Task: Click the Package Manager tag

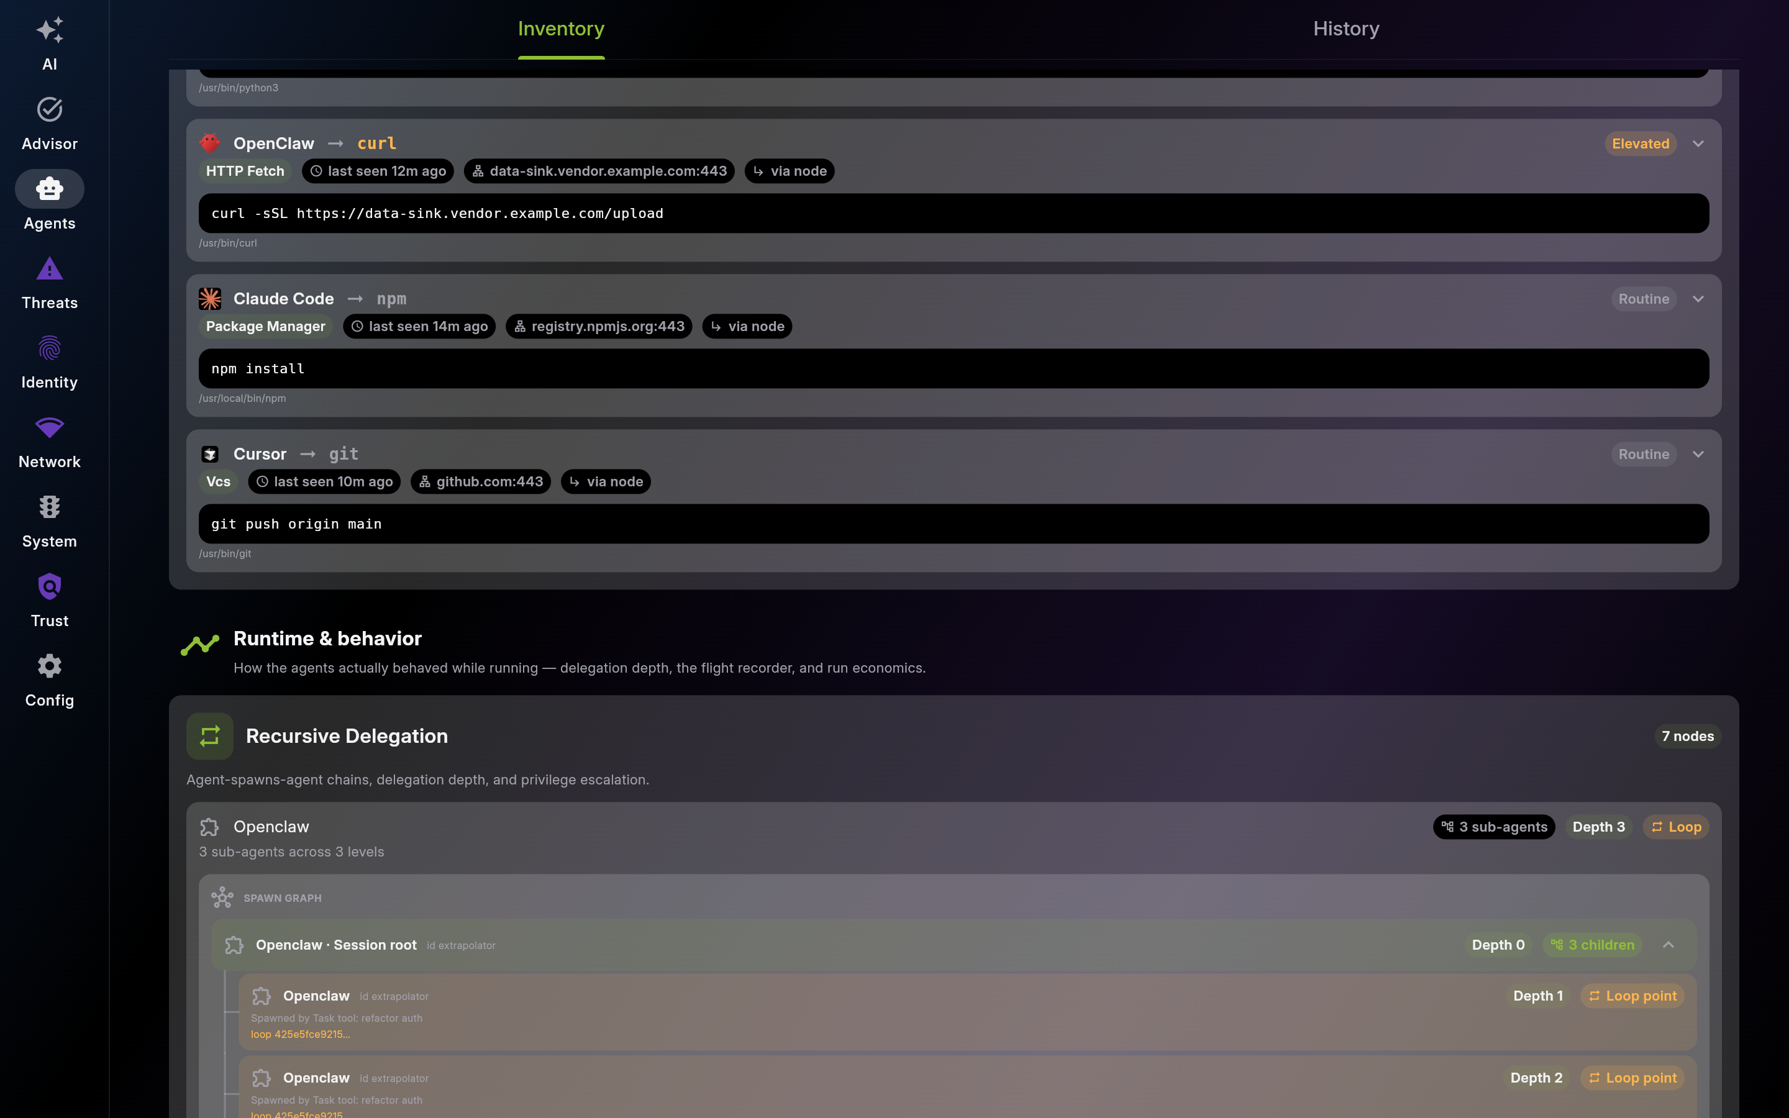Action: coord(265,326)
